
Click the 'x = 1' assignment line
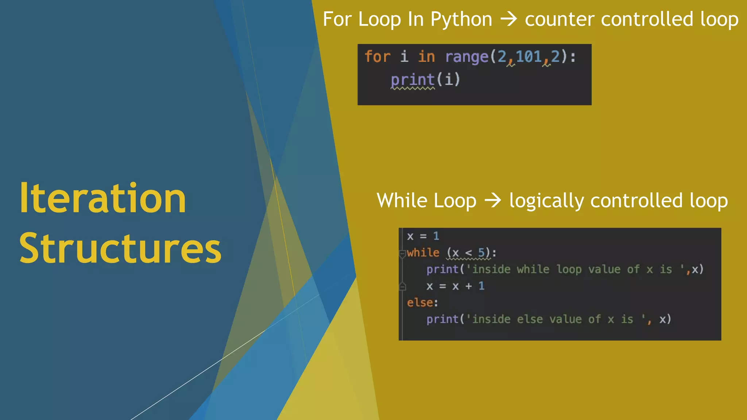[x=423, y=236]
